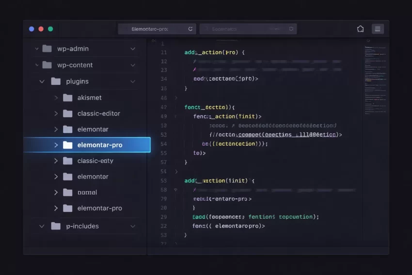412x275 pixels.
Task: Select the classic-eaty folder label
Action: click(x=95, y=161)
